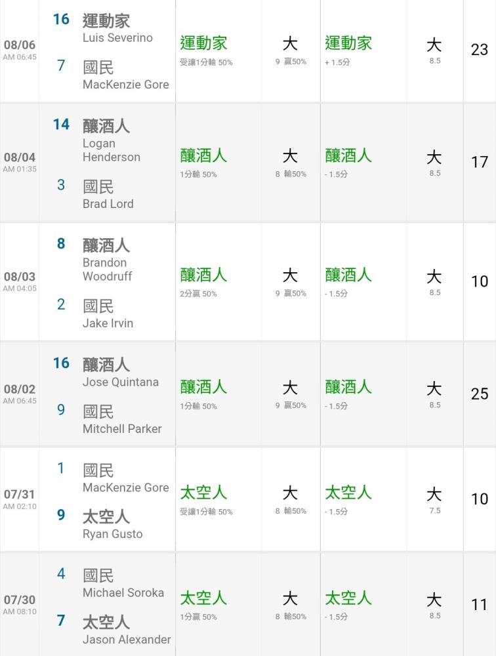Select the 07/30 AM 08:10 date cell
The width and height of the screenshot is (496, 656).
coord(20,605)
